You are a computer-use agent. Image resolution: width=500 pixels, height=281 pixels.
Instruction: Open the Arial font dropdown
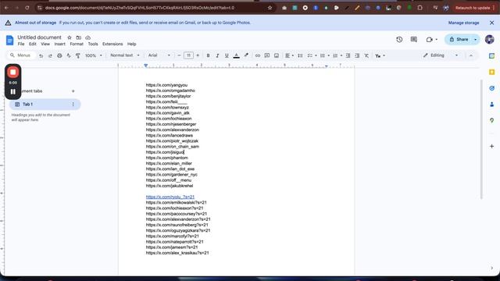pos(159,55)
